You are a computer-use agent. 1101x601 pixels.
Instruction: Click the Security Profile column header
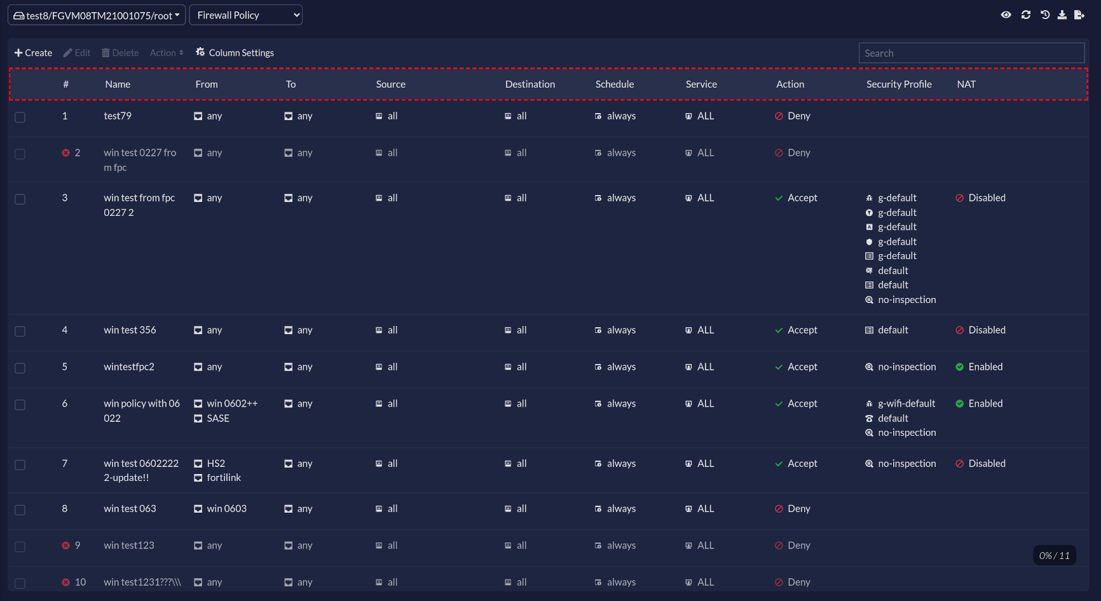pos(899,84)
